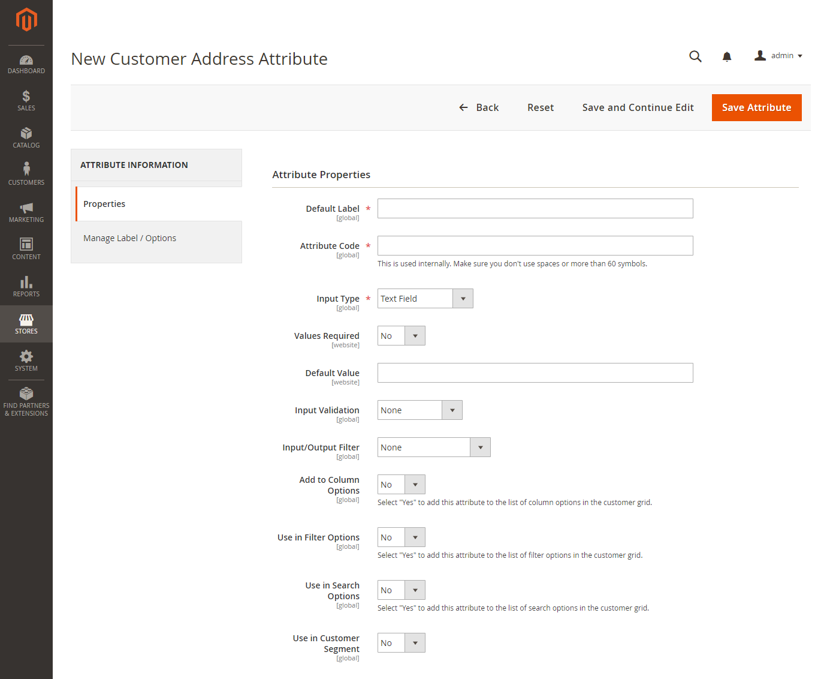Select the Properties tab
The height and width of the screenshot is (679, 827).
(x=158, y=204)
